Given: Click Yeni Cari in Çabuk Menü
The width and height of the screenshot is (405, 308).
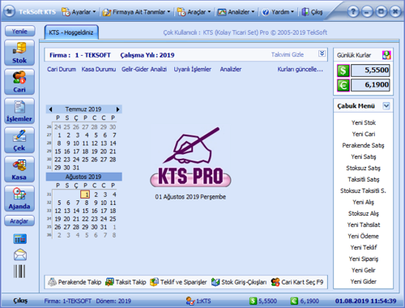Looking at the screenshot, I should click(x=364, y=134).
